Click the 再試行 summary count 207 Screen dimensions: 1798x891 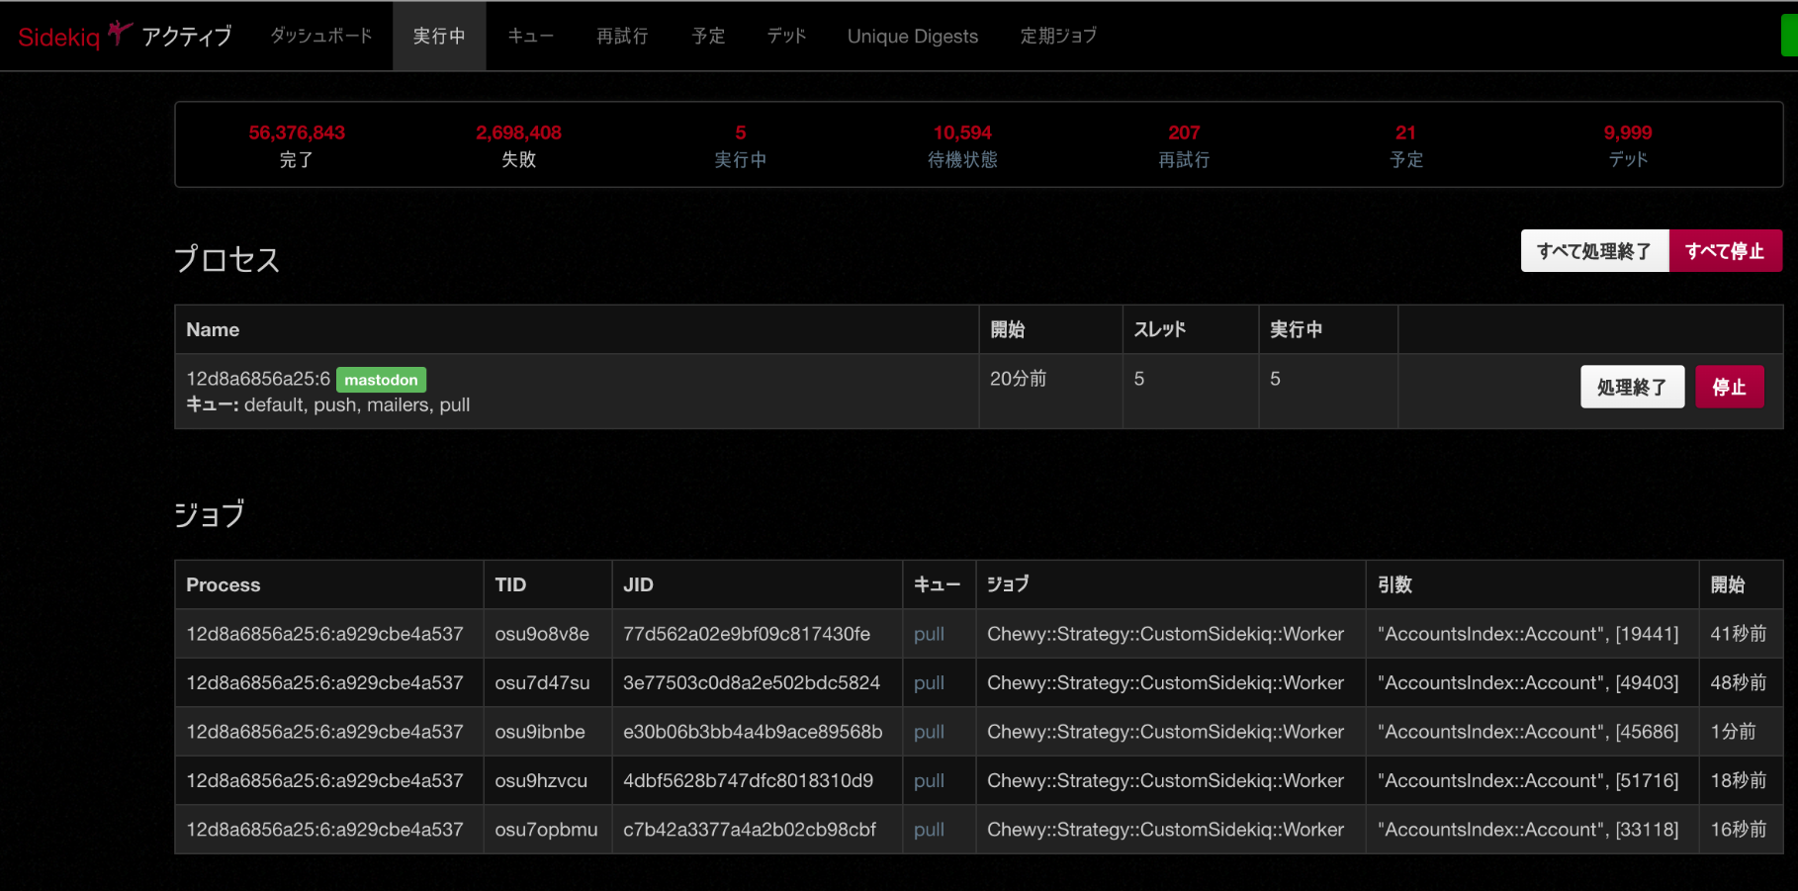(x=1184, y=133)
